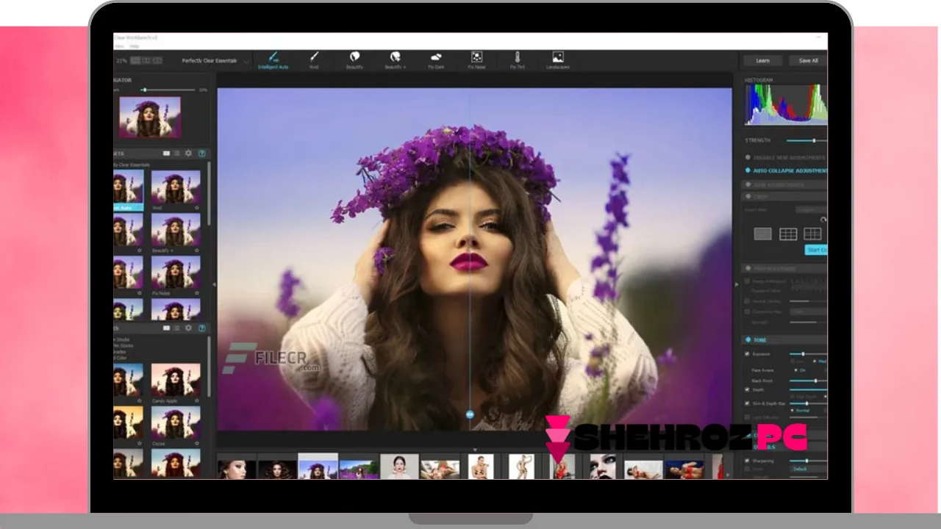
Task: Favorite the Candy Apple look star
Action: point(196,401)
